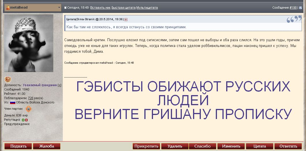Viewport: 306px width, 151px height.
Task: Click signature line ВЕРНИТЕ ГРИШАНУ ПРОПИСКУ
Action: click(x=183, y=114)
